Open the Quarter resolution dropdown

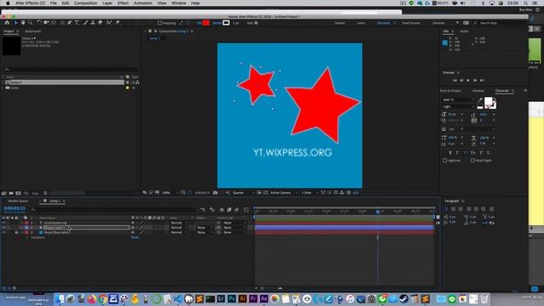(x=243, y=193)
